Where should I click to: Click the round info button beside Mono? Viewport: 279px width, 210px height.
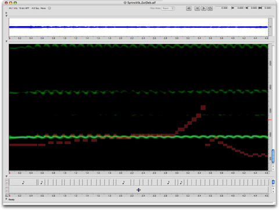[x=49, y=8]
